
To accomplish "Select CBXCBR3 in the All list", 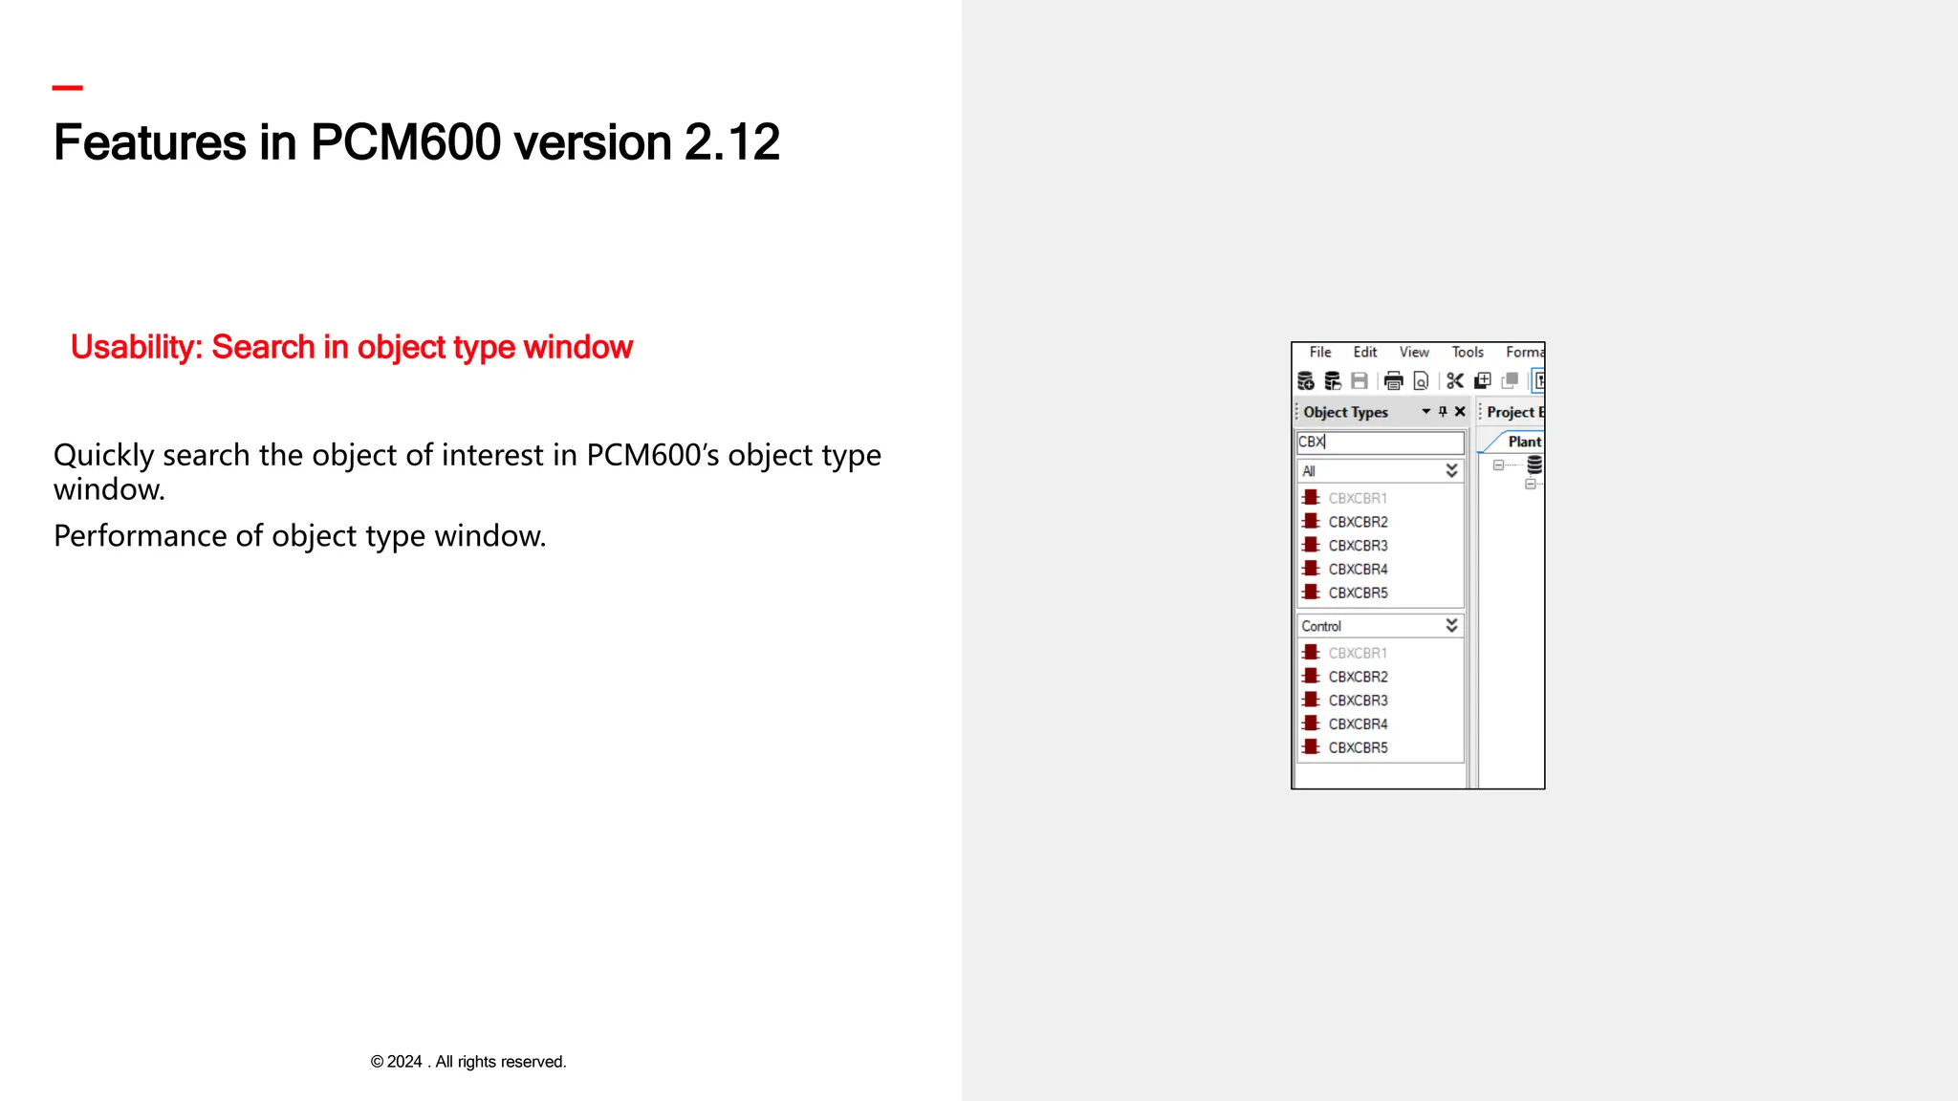I will [x=1358, y=546].
